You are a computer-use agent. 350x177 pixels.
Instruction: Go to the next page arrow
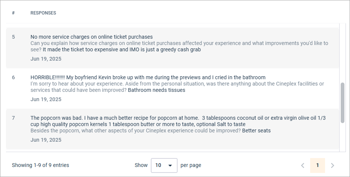(332, 165)
